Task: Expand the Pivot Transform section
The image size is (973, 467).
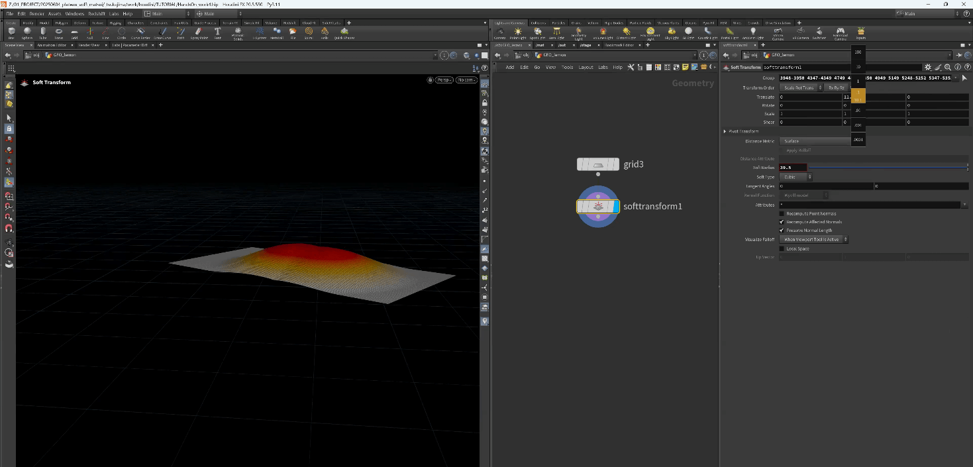Action: coord(725,131)
